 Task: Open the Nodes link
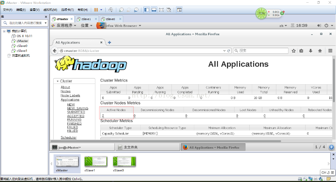(x=66, y=91)
